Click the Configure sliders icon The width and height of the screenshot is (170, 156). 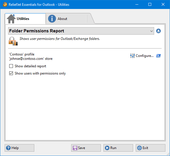click(132, 56)
